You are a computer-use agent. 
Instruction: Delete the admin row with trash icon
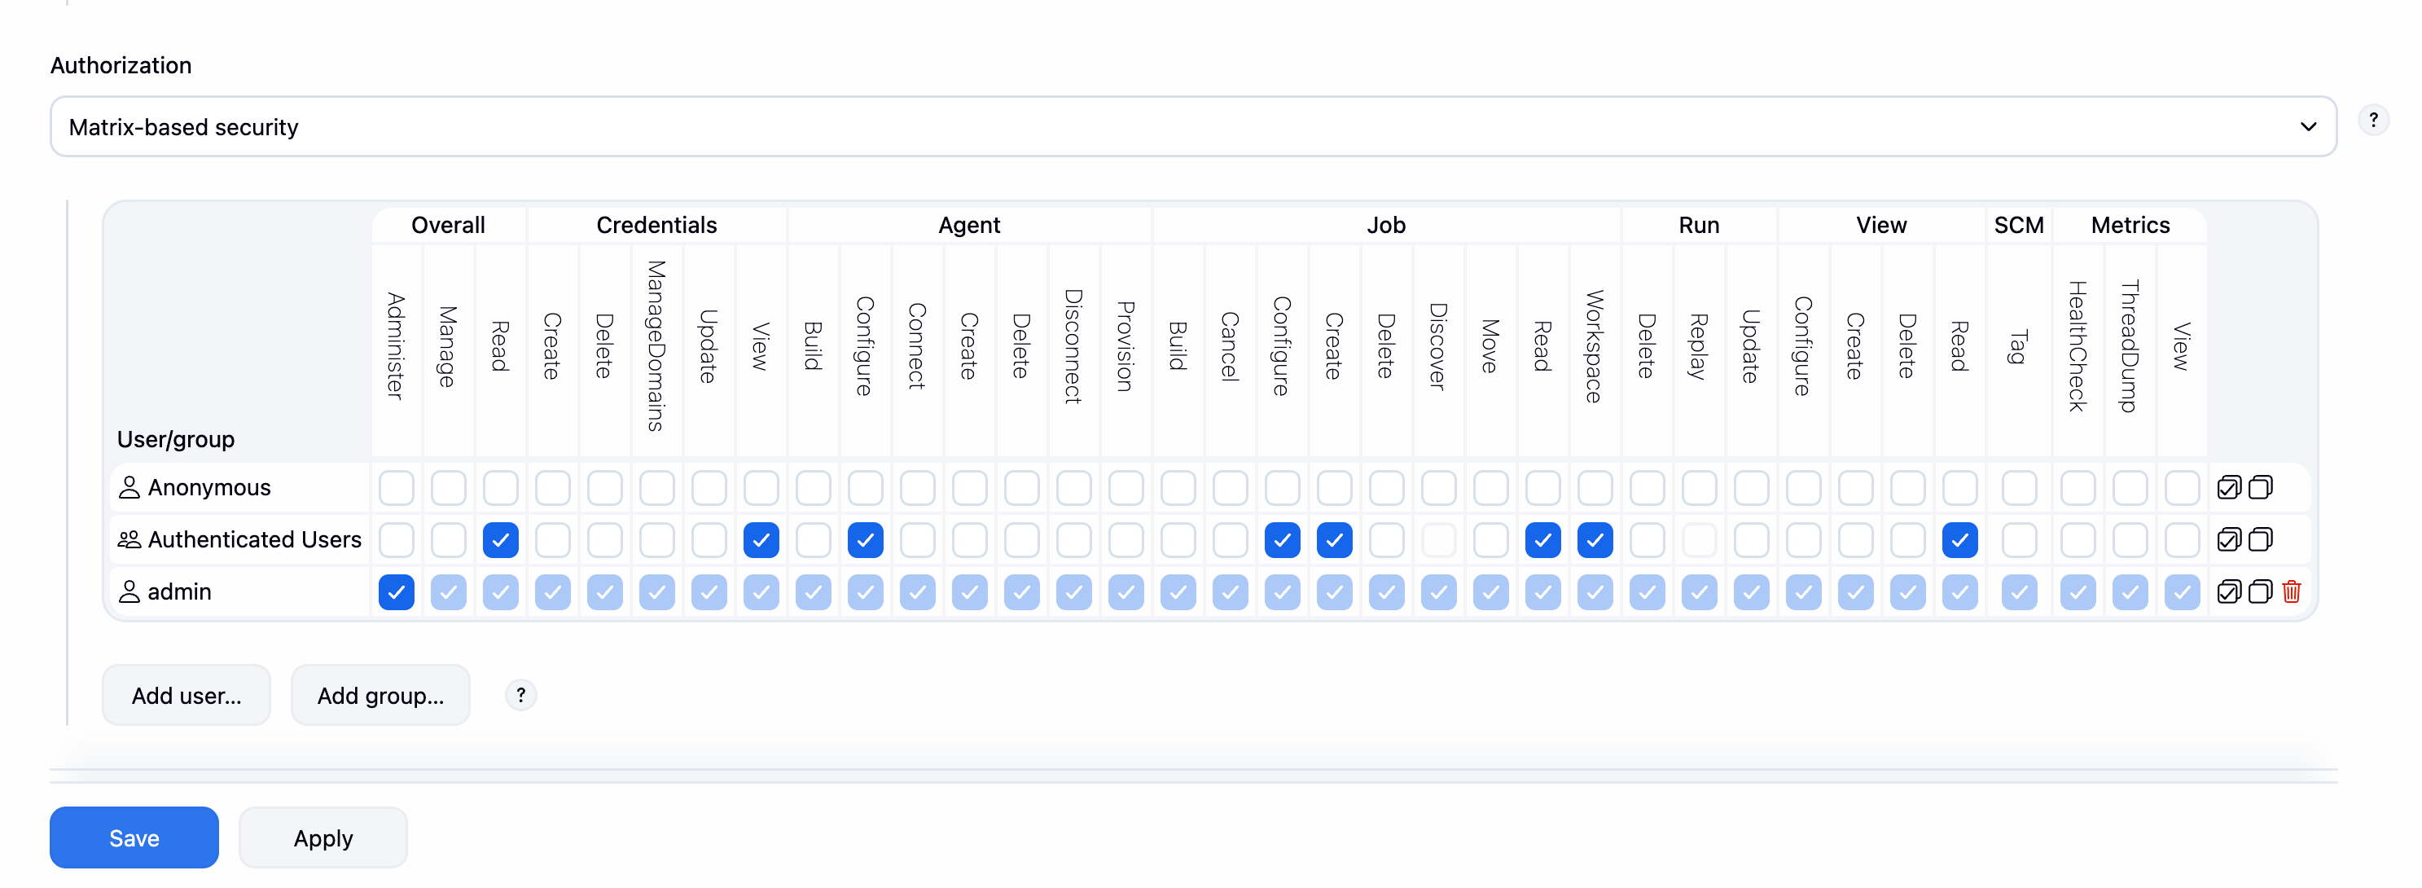click(x=2293, y=591)
